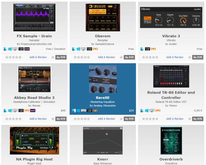This screenshot has width=206, height=165.
Task: Add a review for Oberom
Action: click(x=106, y=57)
